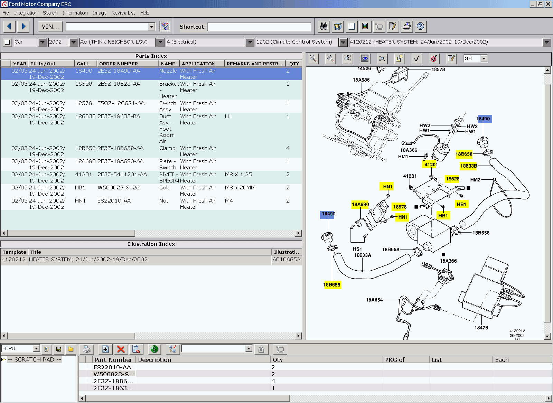Click the red checkmark icon

click(x=434, y=58)
